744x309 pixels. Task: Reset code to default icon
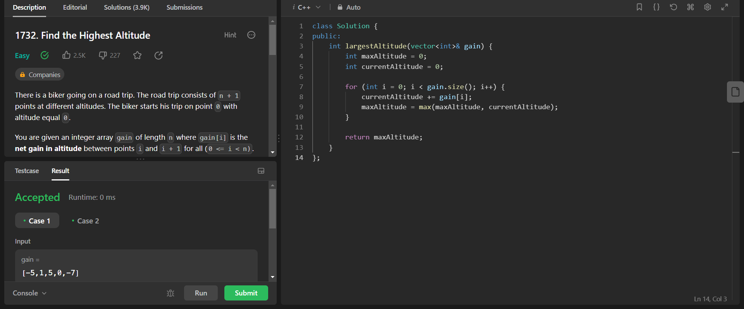673,7
